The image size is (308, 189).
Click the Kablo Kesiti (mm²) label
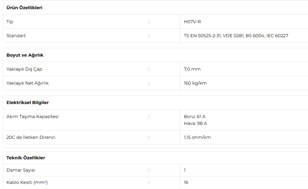(27, 183)
